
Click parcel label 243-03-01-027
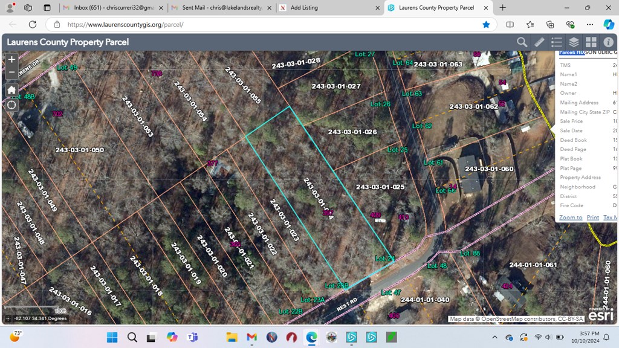point(336,86)
